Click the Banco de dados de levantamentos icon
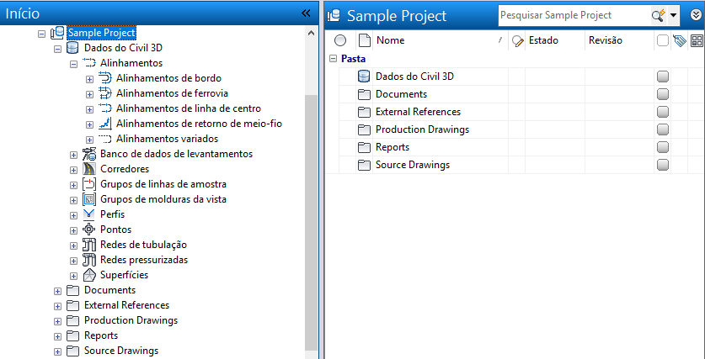The image size is (705, 359). (x=89, y=154)
